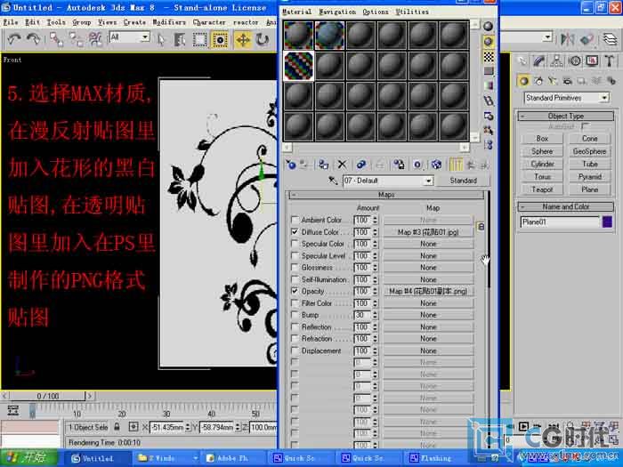Click Reset Map/Mtl (X) icon

pyautogui.click(x=342, y=165)
